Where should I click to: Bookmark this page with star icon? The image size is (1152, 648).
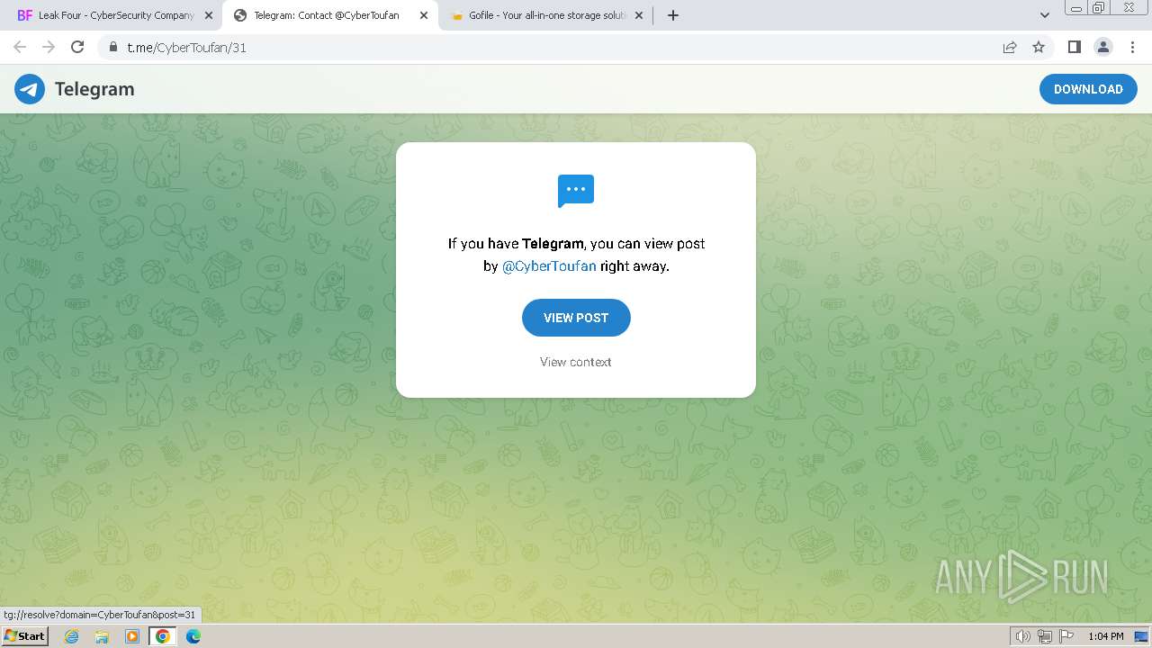[1039, 47]
